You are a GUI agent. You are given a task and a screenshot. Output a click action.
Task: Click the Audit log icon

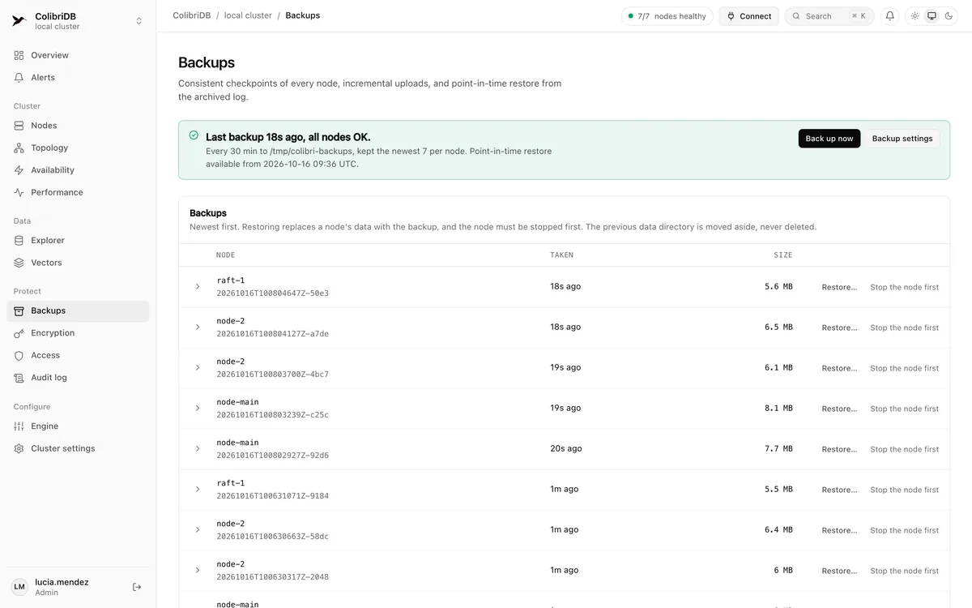coord(19,378)
